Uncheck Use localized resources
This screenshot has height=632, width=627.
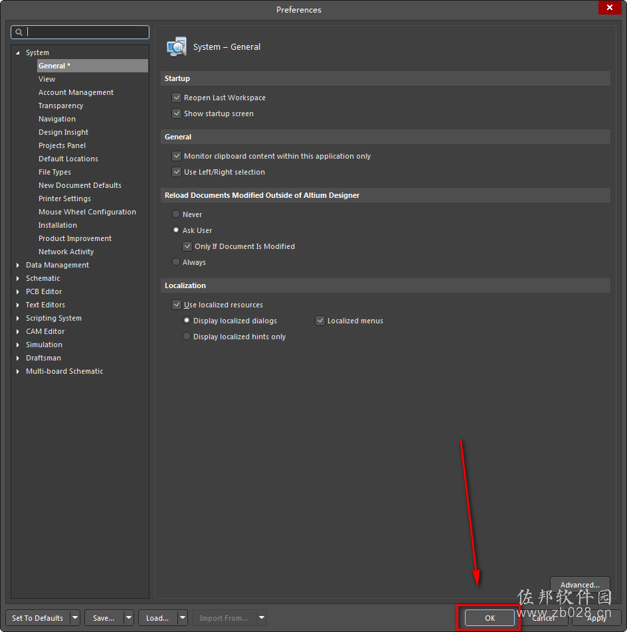177,305
